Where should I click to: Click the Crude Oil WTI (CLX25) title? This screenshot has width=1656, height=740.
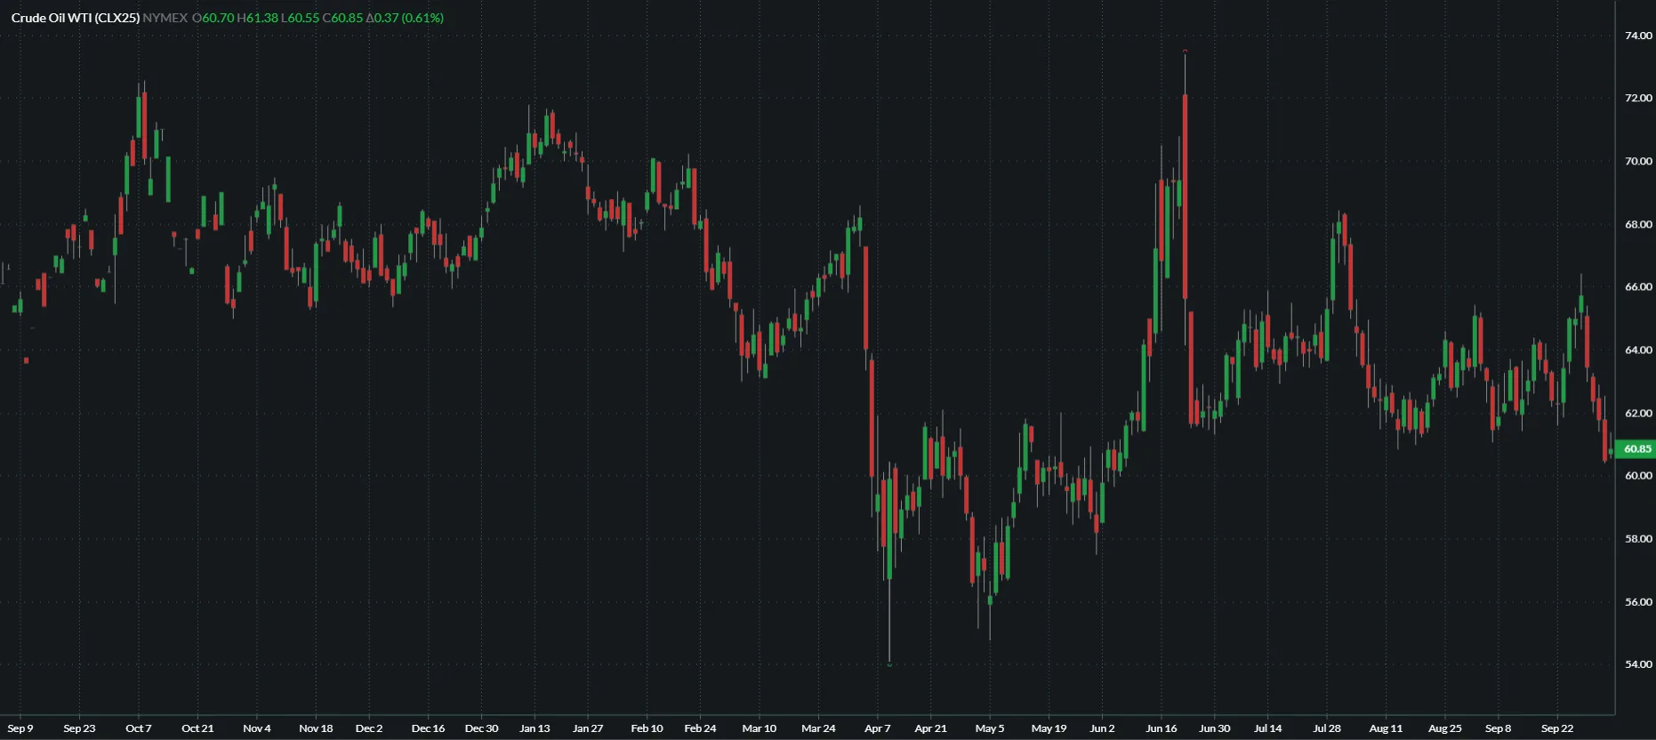coord(75,18)
